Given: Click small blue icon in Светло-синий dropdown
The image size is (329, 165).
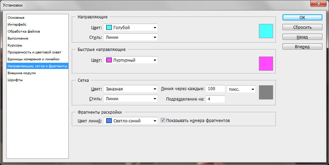Looking at the screenshot, I should [x=109, y=121].
